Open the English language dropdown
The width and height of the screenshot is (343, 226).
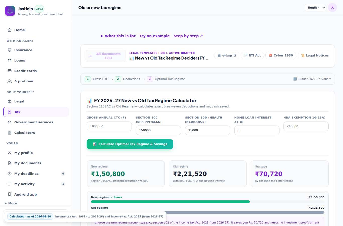[315, 8]
